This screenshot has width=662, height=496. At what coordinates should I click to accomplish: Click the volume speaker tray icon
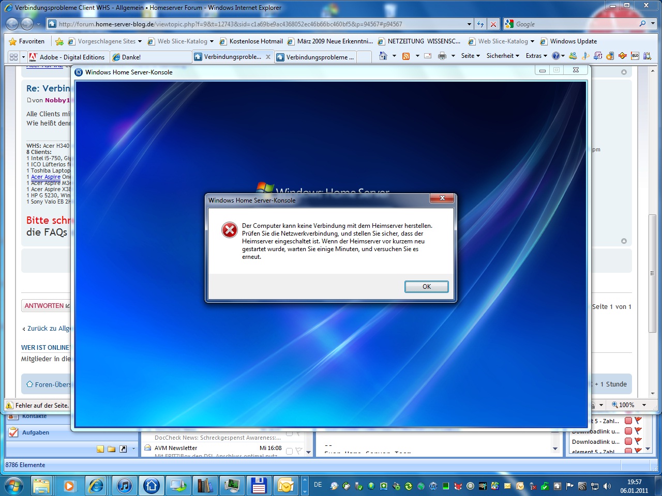click(x=607, y=486)
